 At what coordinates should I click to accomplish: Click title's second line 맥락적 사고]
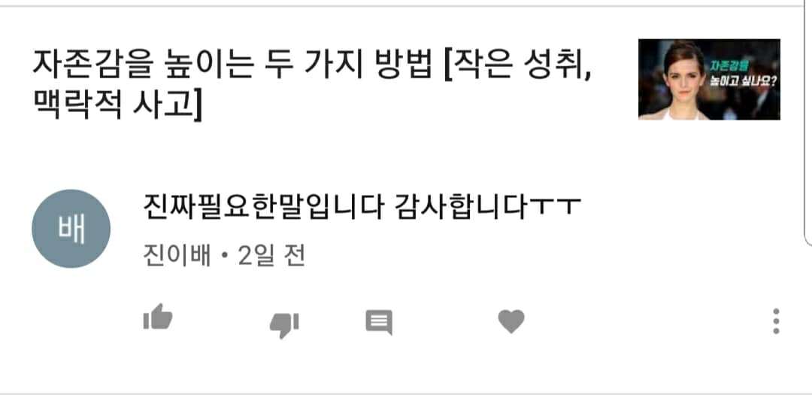tap(117, 105)
